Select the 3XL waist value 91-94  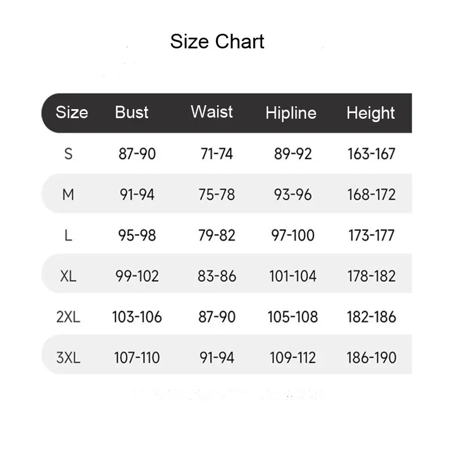(217, 357)
